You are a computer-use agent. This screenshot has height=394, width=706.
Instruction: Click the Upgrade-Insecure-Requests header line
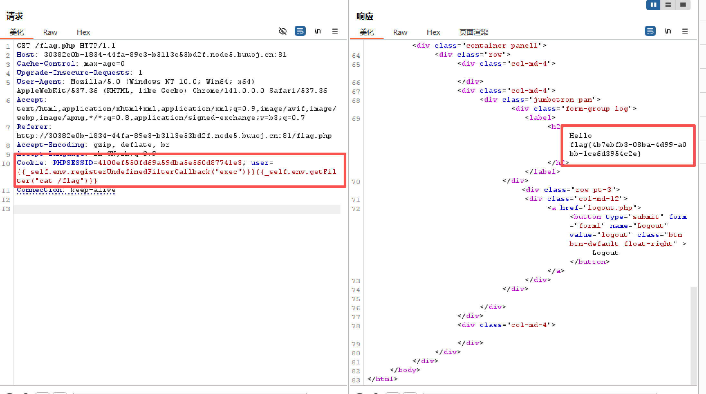coord(79,73)
